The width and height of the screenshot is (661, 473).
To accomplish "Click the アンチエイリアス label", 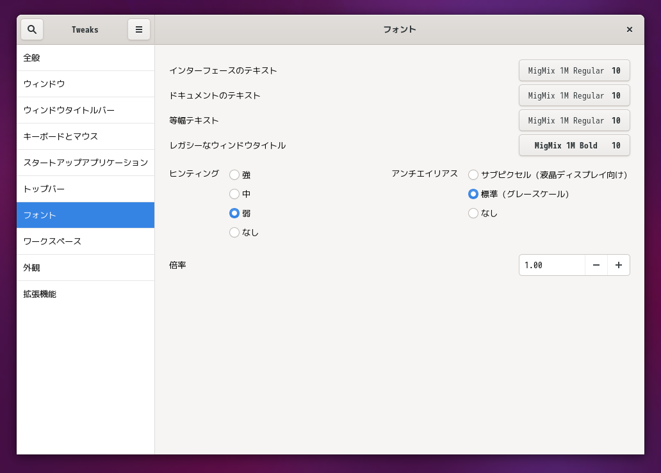I will [x=425, y=173].
